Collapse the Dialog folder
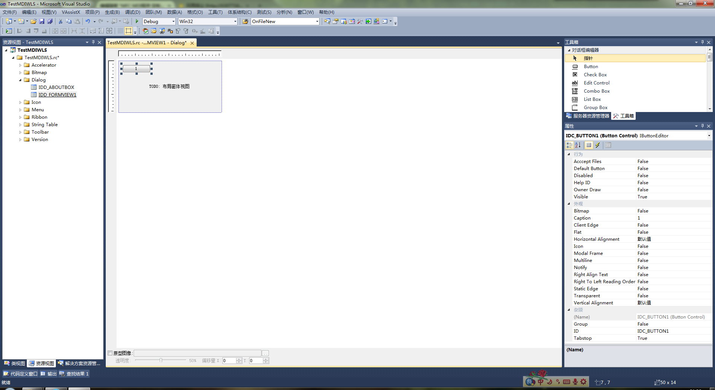715x390 pixels. click(20, 80)
